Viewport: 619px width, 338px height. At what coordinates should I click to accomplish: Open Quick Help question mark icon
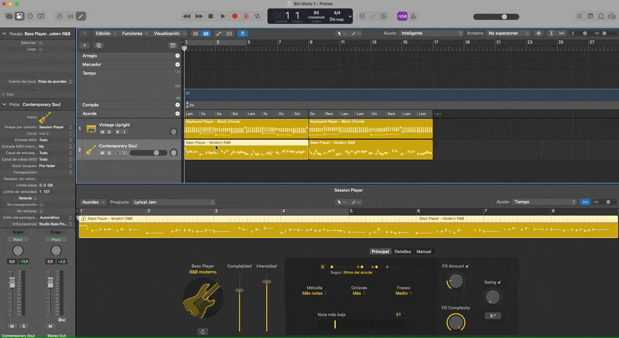(x=30, y=16)
